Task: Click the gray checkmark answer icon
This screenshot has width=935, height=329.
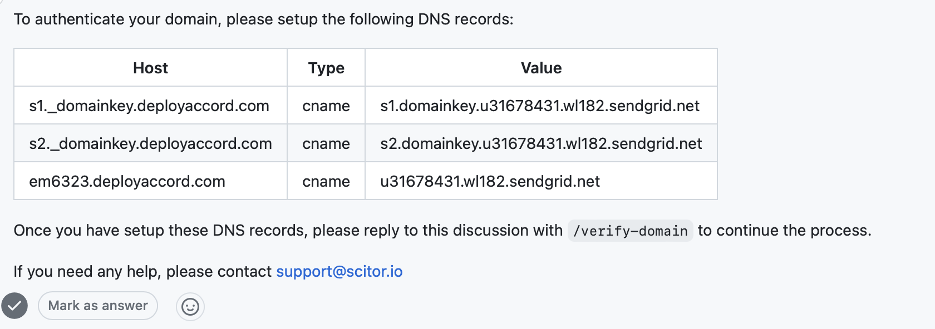Action: [x=14, y=306]
